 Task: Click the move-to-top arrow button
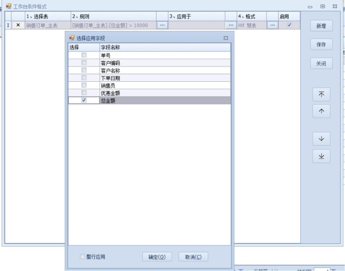pos(321,95)
